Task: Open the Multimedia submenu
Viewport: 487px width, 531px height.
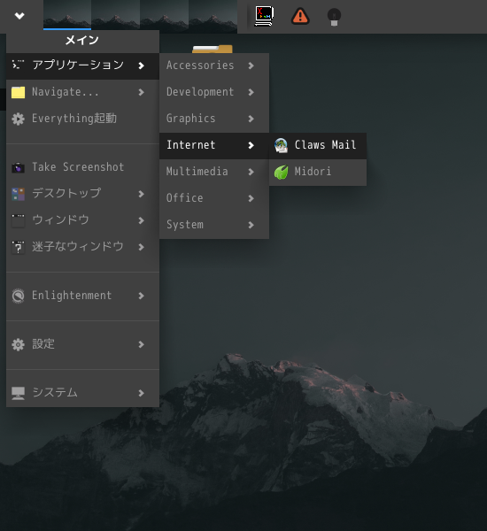Action: click(214, 172)
